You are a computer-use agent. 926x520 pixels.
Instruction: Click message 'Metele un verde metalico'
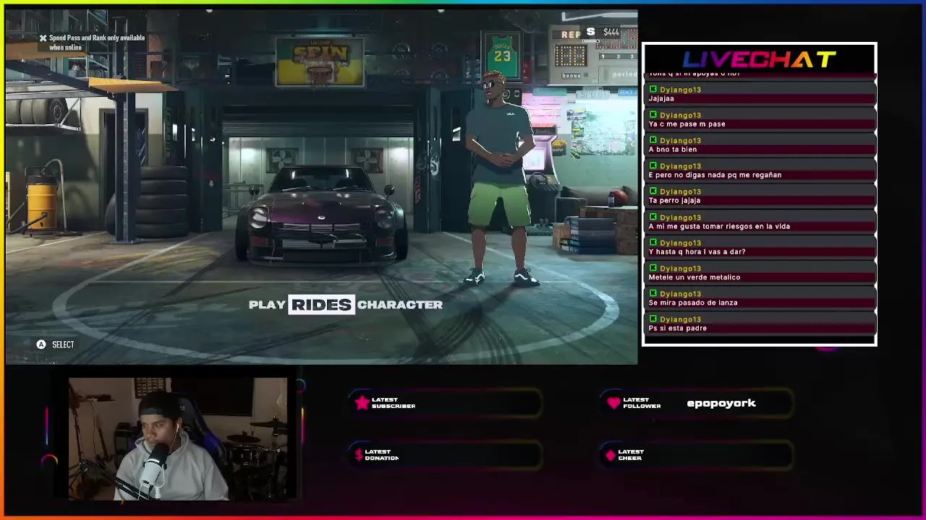694,277
